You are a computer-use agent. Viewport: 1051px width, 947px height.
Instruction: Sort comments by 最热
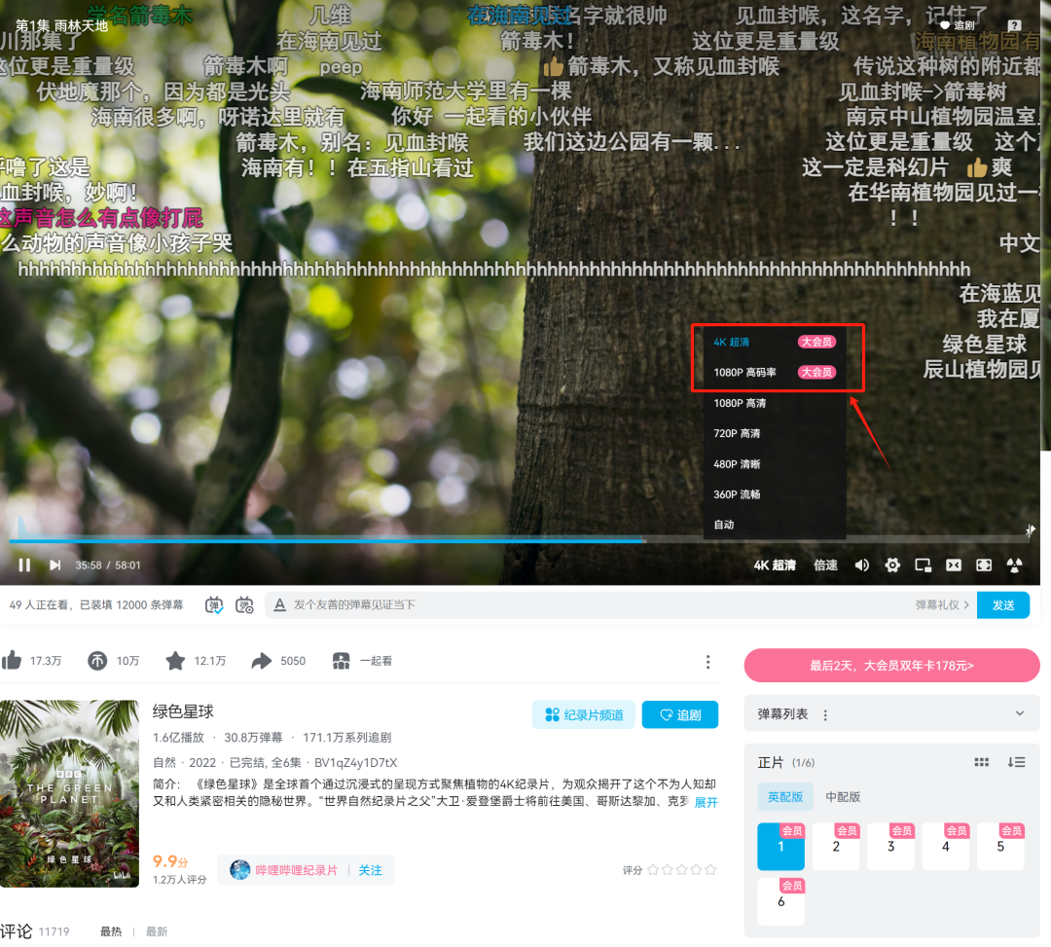[x=111, y=931]
